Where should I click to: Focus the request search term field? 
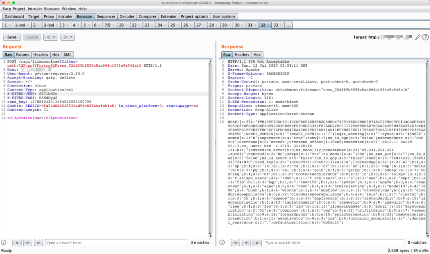116,242
